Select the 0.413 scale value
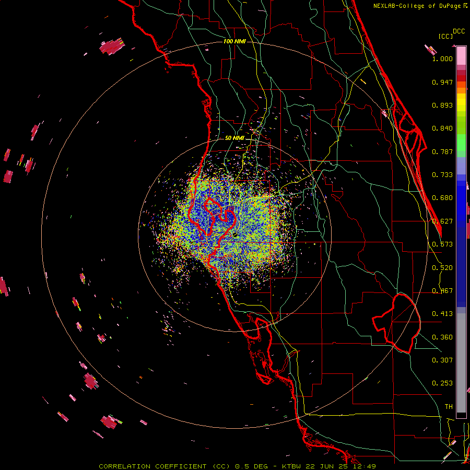The image size is (470, 470). click(x=442, y=314)
